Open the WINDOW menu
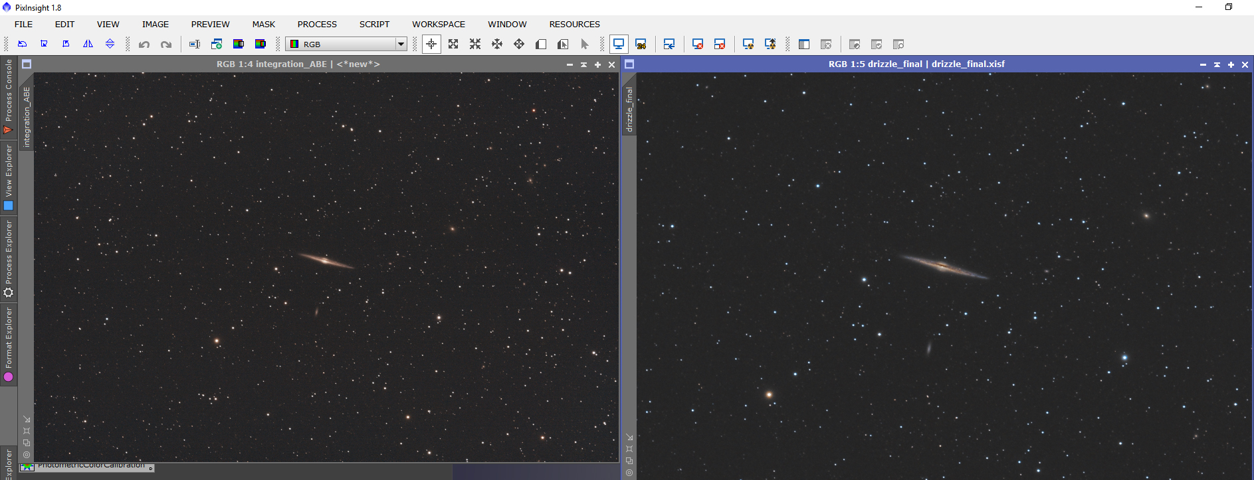Screen dimensions: 1254x480 tap(507, 24)
